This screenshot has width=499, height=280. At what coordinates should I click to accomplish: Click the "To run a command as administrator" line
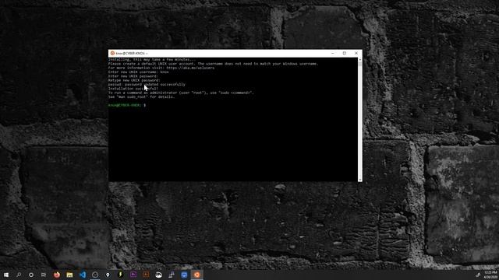[x=181, y=93]
